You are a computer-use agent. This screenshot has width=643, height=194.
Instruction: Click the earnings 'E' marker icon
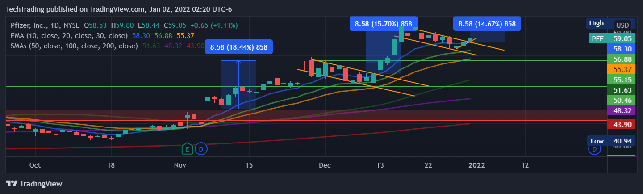(x=188, y=149)
